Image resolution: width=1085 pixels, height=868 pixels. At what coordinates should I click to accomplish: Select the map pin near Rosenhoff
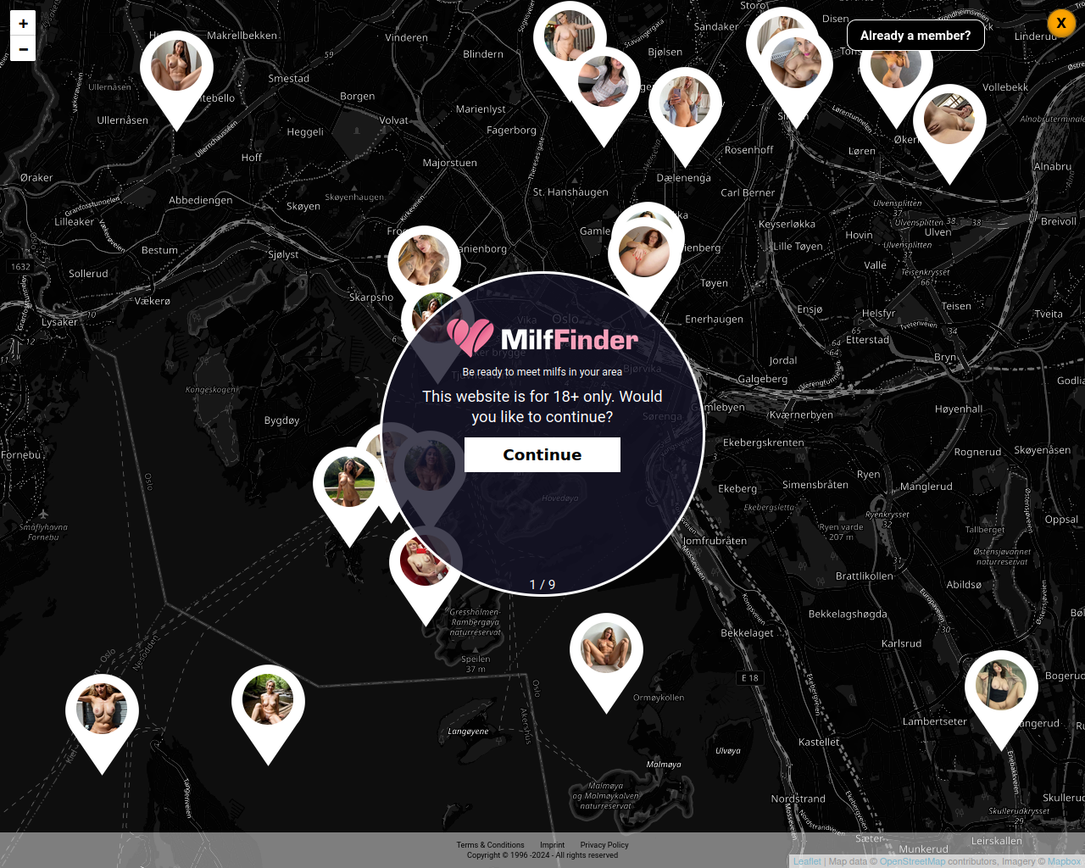click(685, 115)
